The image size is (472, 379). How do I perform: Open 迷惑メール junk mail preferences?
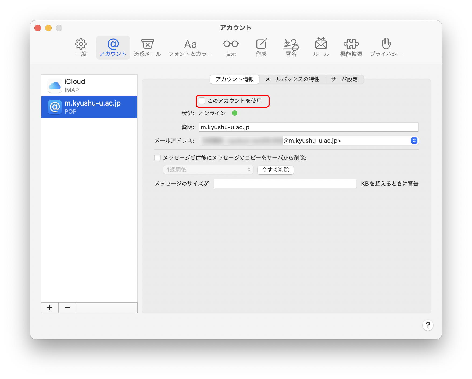(x=147, y=47)
